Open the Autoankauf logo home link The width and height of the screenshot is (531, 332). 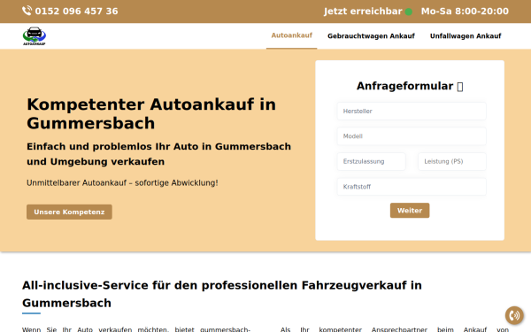[x=35, y=36]
